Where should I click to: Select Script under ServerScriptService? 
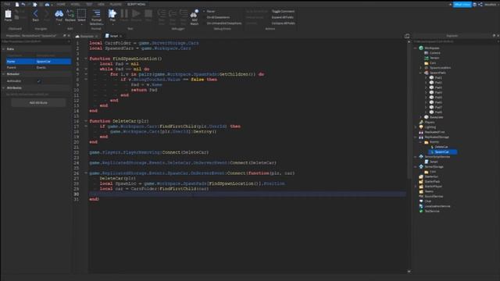[434, 162]
